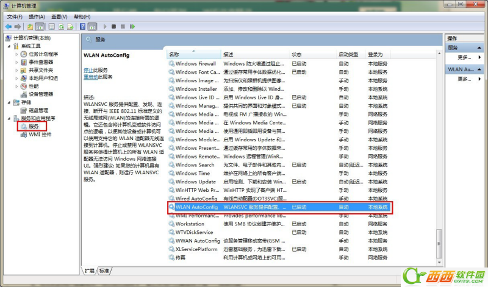Click gear icon of XLServicePlatform row
Image resolution: width=488 pixels, height=287 pixels.
pyautogui.click(x=171, y=249)
